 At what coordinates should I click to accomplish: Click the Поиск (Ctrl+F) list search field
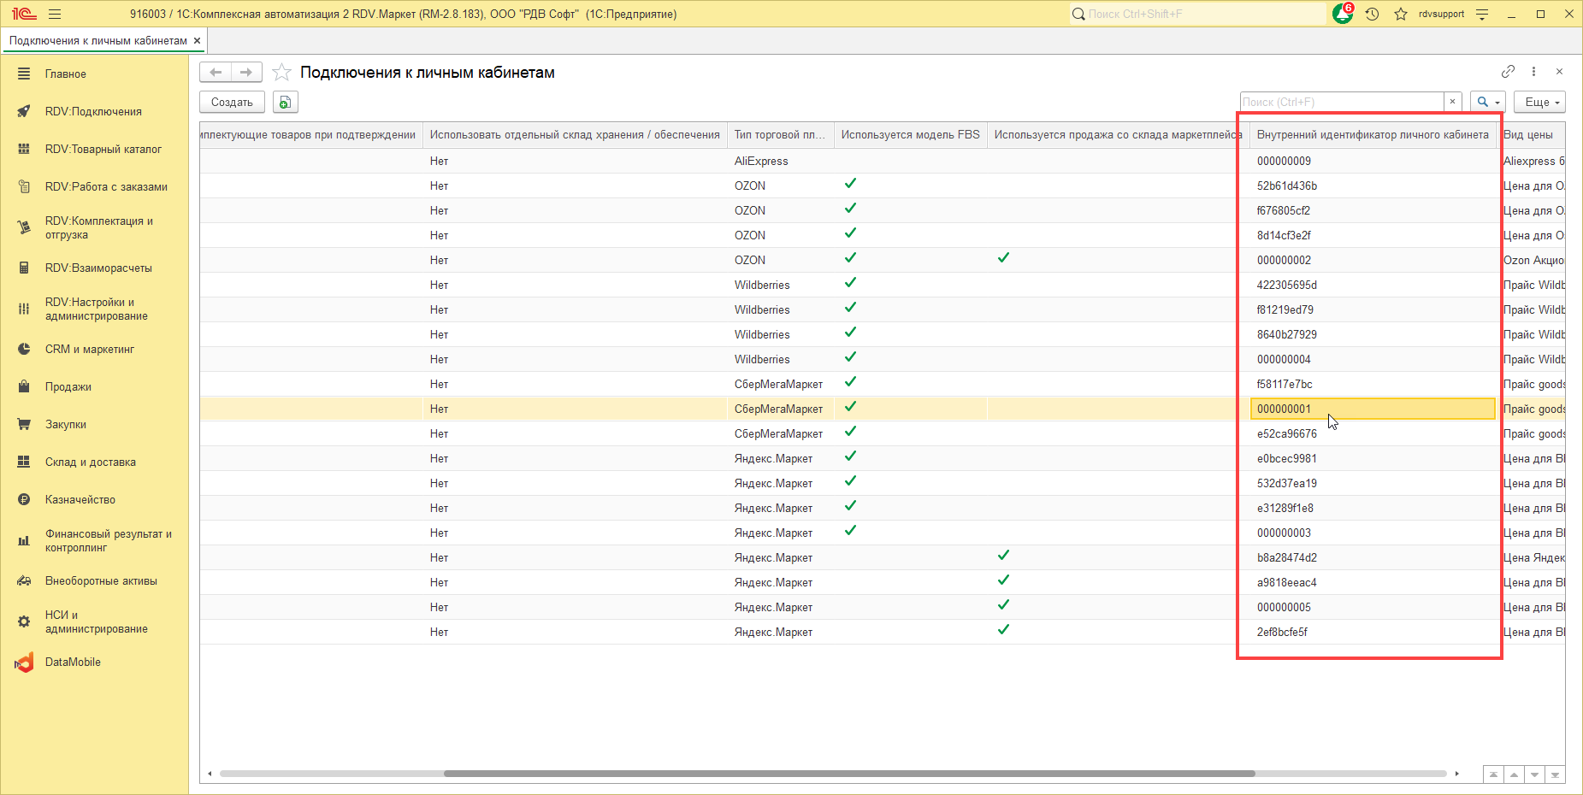pos(1341,102)
